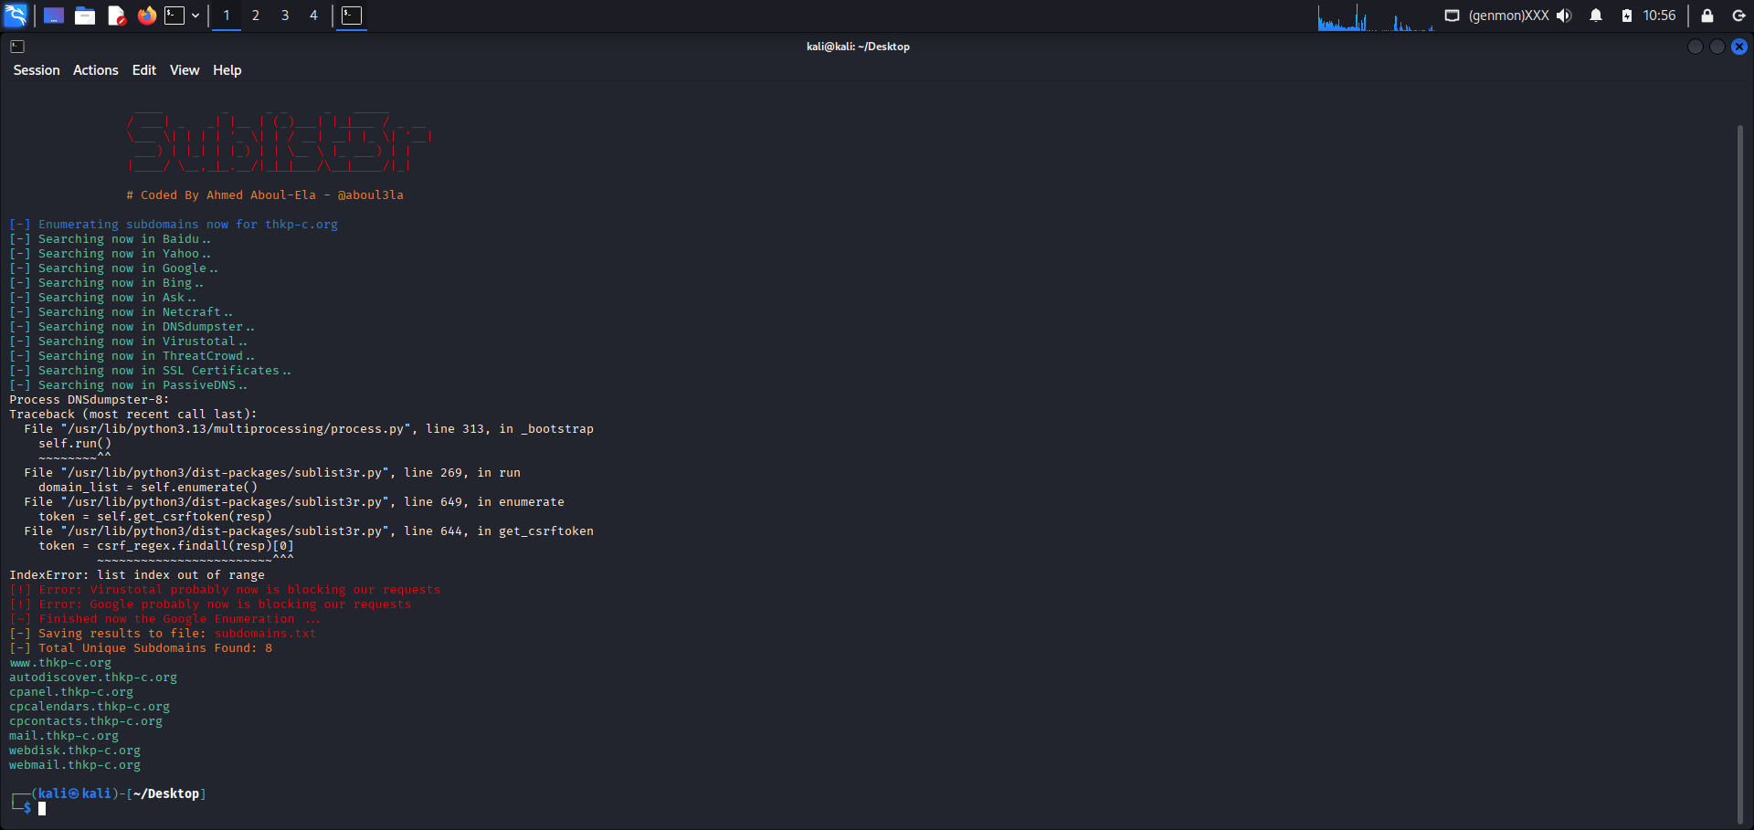Image resolution: width=1754 pixels, height=830 pixels.
Task: Click the Process DNSdumpster-8 line
Action: [90, 400]
